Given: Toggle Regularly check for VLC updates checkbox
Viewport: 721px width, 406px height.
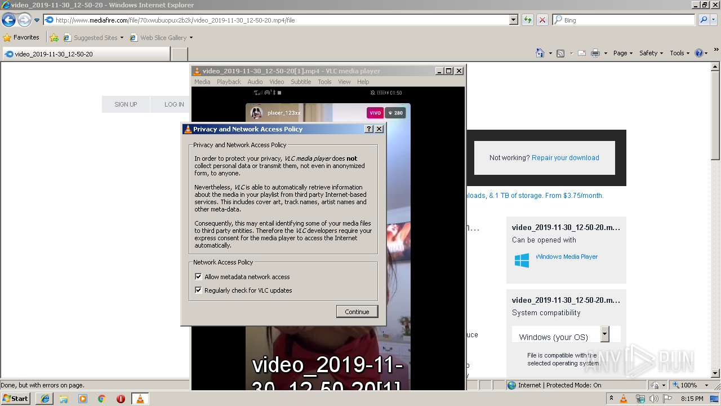Looking at the screenshot, I should 198,290.
